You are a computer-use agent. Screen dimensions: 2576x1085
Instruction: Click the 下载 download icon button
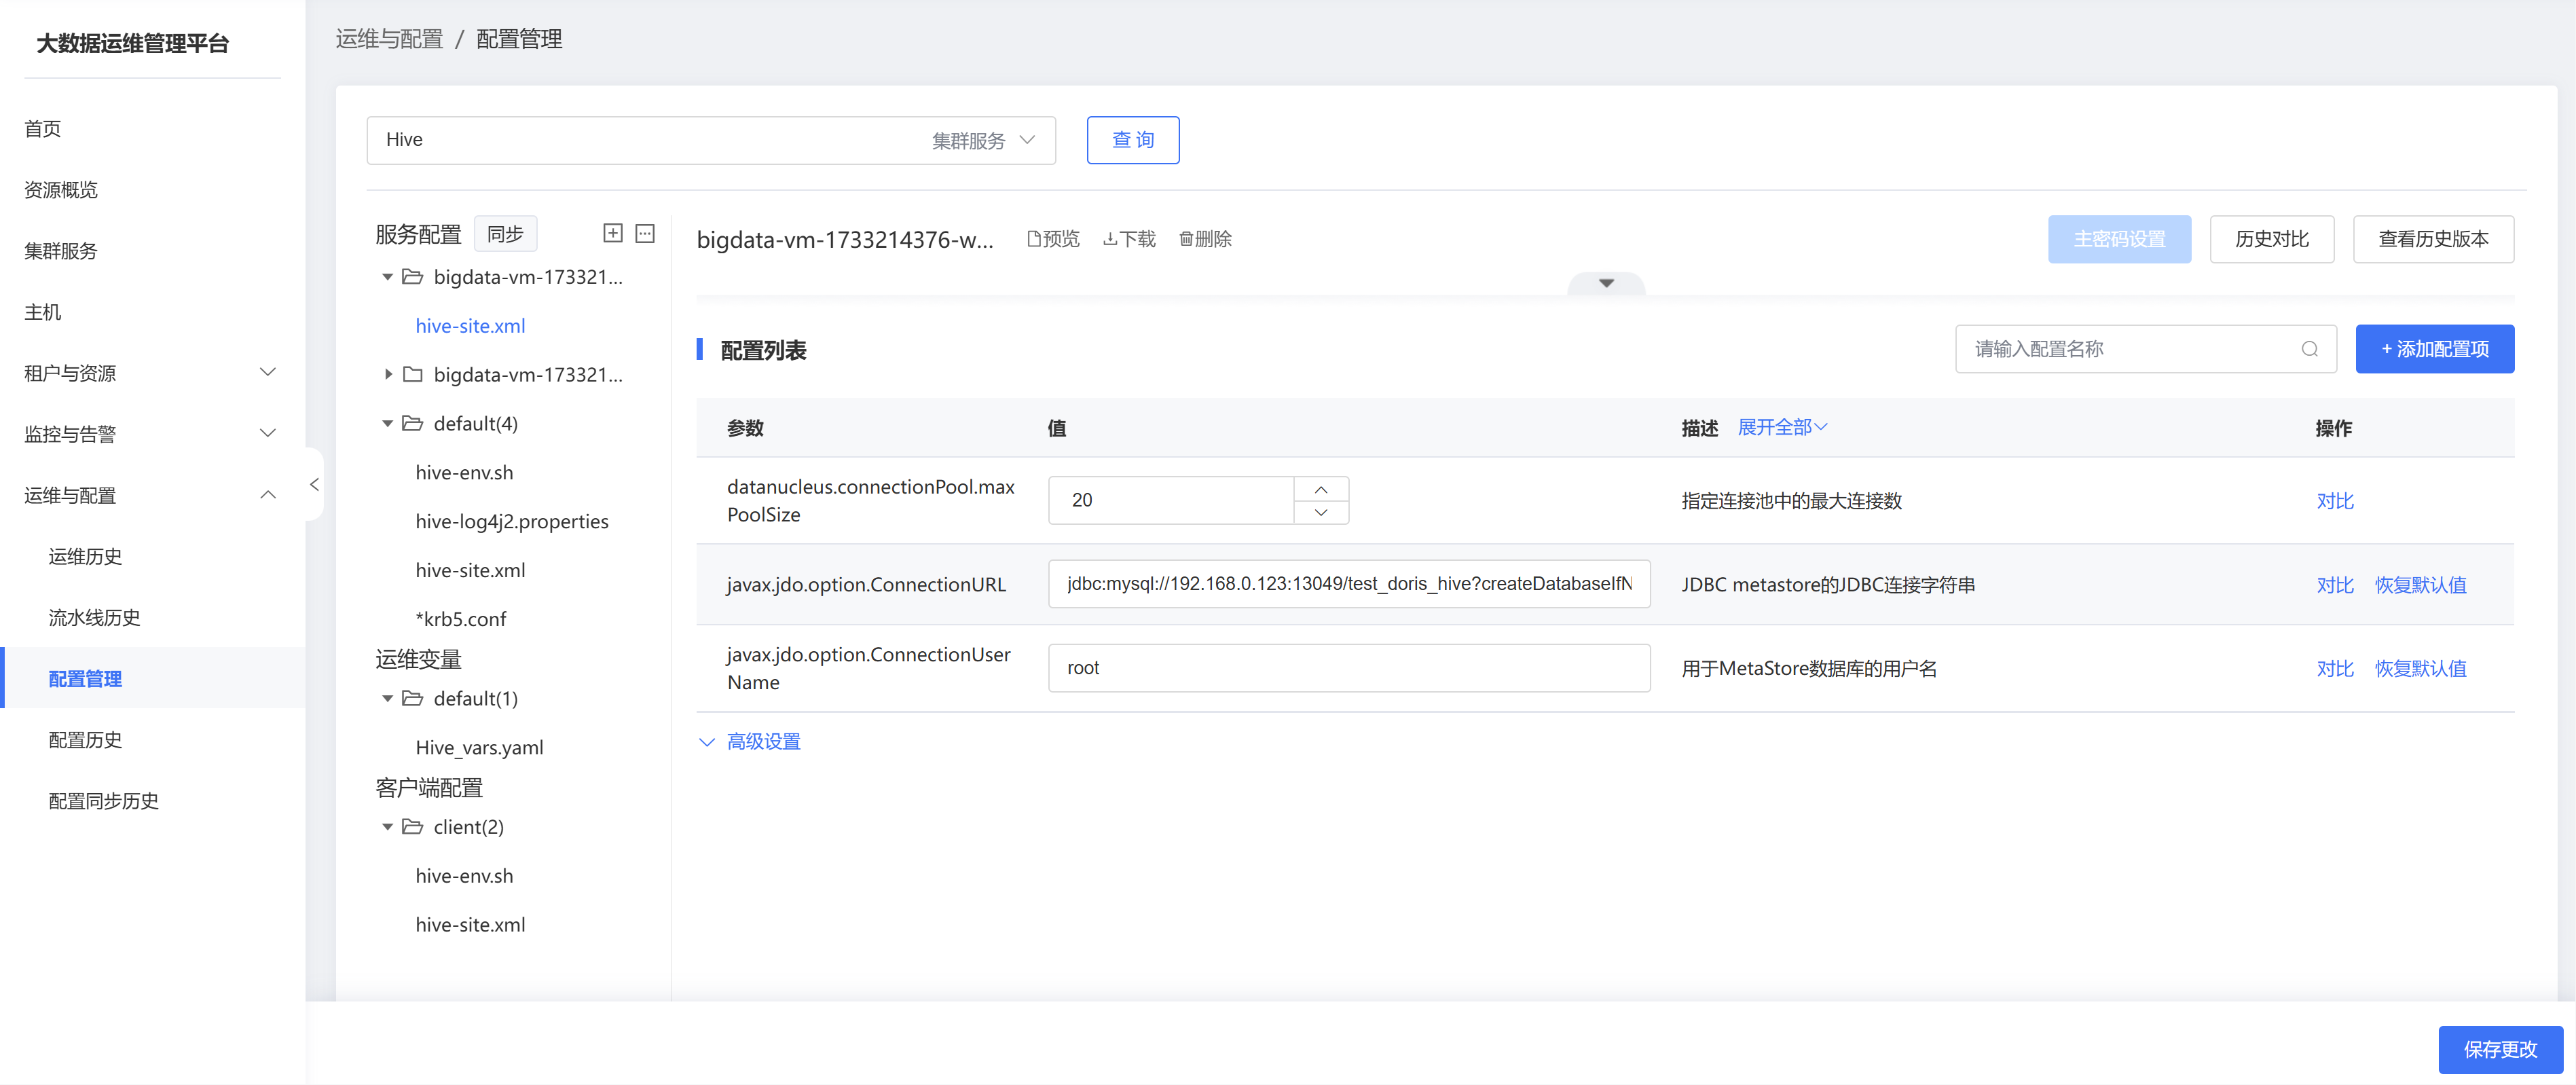[1129, 239]
